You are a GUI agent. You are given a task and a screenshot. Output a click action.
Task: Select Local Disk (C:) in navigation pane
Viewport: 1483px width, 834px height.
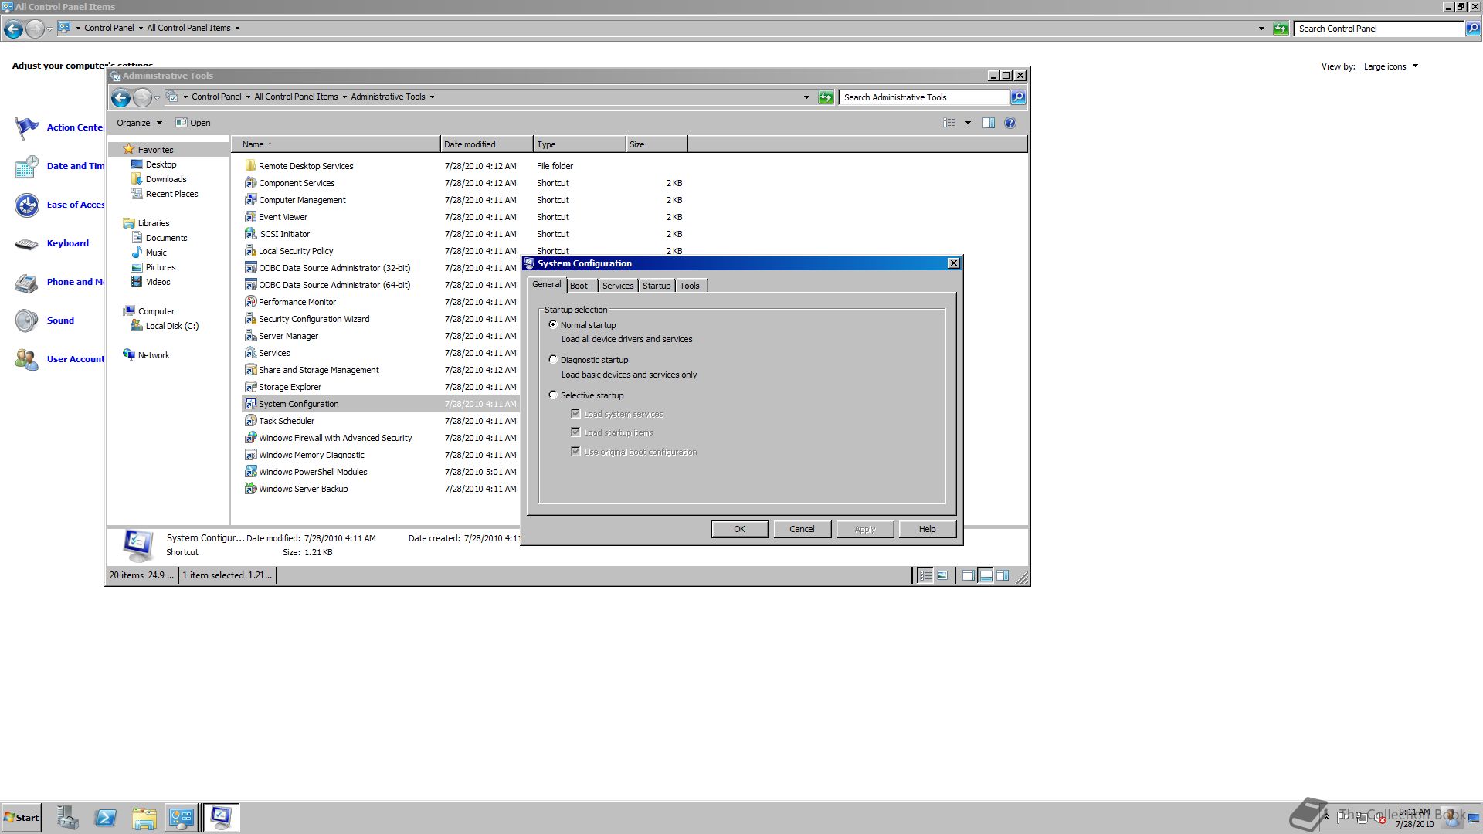tap(172, 326)
